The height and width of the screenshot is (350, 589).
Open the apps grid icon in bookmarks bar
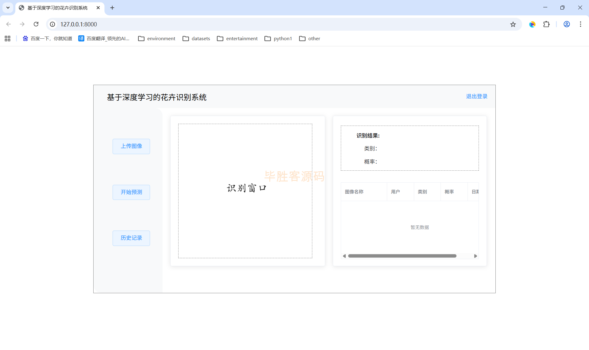tap(8, 38)
